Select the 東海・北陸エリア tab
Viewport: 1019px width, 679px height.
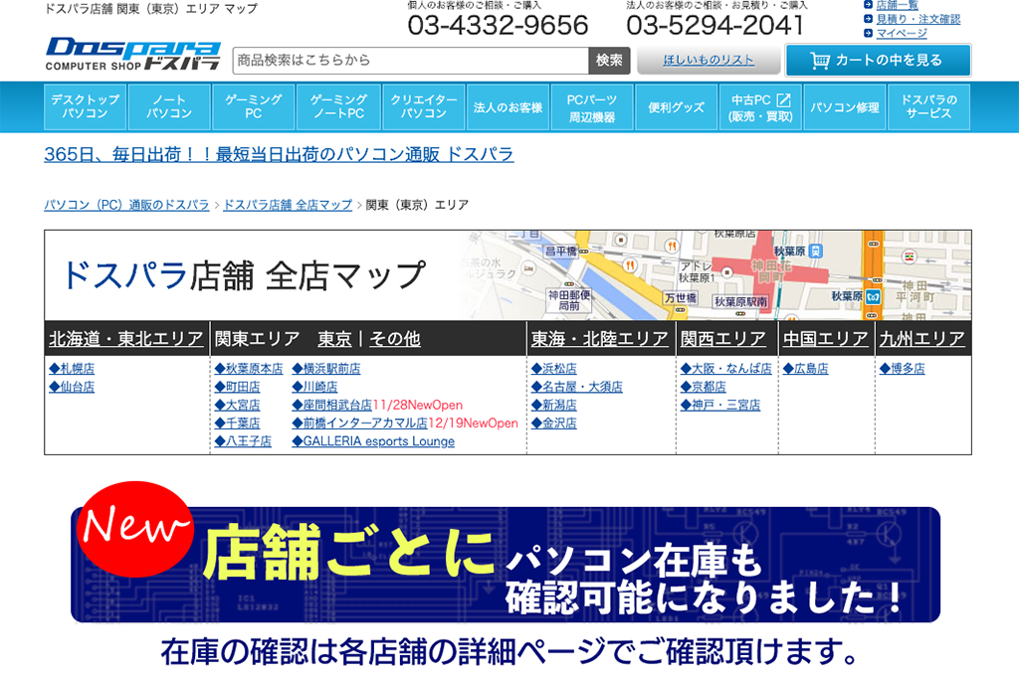pos(599,339)
